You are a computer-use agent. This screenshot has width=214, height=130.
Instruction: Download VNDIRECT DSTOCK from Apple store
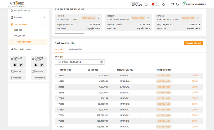[x=36, y=65]
